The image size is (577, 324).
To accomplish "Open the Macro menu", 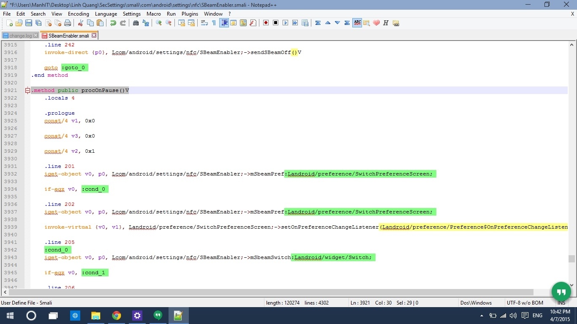I will (154, 13).
